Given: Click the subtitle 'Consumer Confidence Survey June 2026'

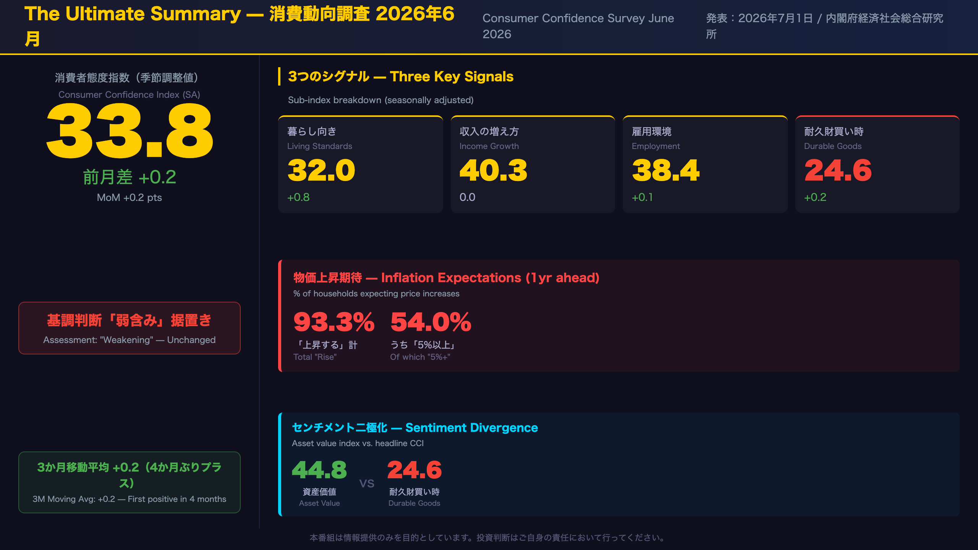Looking at the screenshot, I should pos(578,26).
